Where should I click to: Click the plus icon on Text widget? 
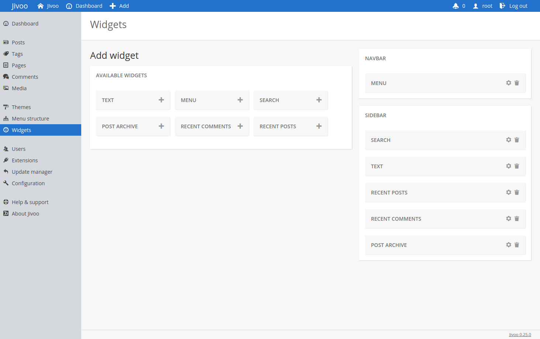pos(161,100)
